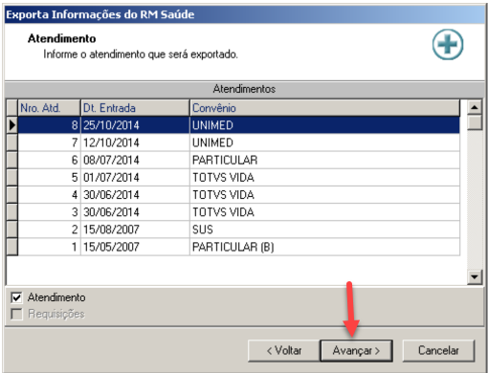Select row selector for atendimento 8
The image size is (488, 373).
click(12, 125)
